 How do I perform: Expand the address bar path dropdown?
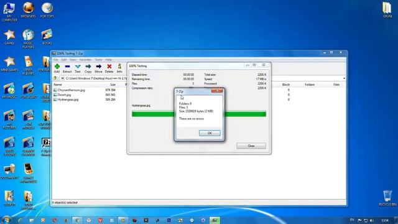tap(344, 78)
